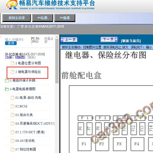The image size is (153, 153).
Task: Click fuse F6 in diagram
Action: click(x=81, y=129)
